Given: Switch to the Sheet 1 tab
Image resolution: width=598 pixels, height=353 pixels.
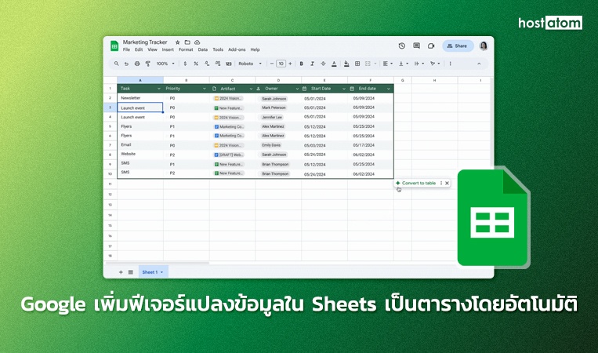Looking at the screenshot, I should click(151, 271).
